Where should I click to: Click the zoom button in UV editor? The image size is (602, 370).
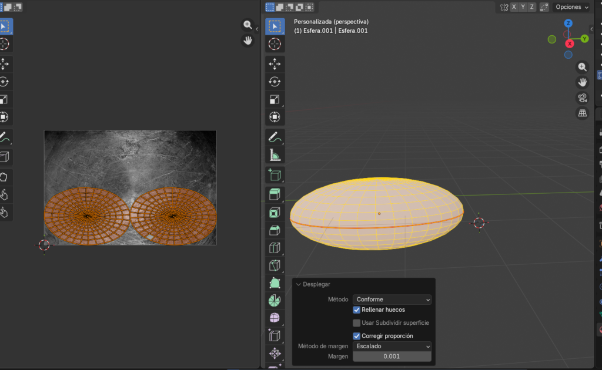tap(248, 25)
